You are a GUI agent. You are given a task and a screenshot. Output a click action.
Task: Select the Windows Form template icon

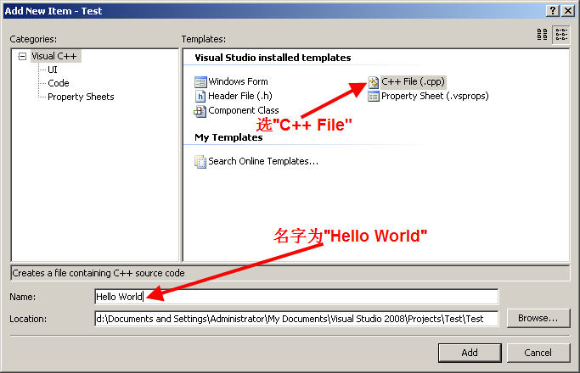[200, 82]
